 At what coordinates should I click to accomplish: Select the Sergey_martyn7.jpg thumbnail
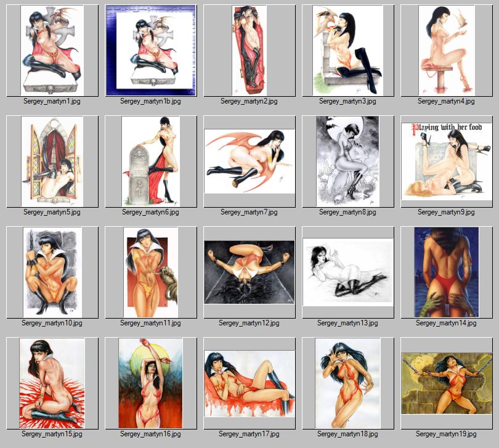tap(249, 161)
